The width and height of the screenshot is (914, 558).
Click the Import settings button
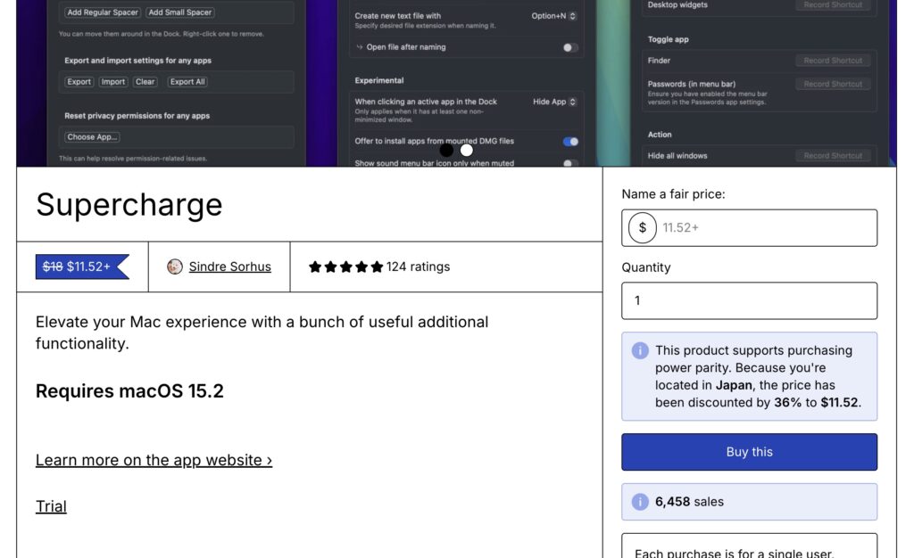pos(113,82)
